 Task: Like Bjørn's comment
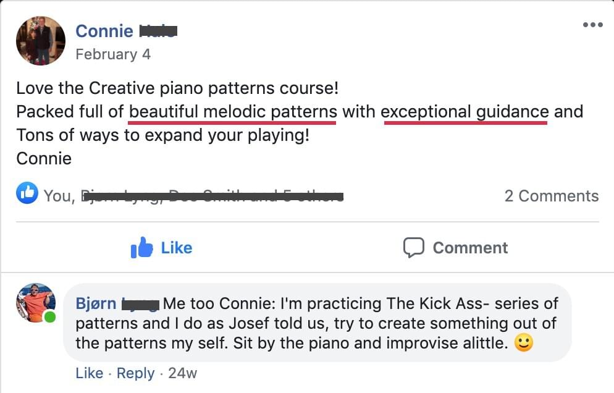tap(89, 373)
